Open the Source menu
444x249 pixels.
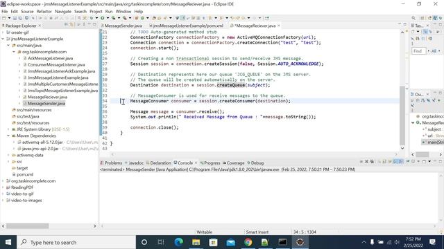tap(27, 12)
